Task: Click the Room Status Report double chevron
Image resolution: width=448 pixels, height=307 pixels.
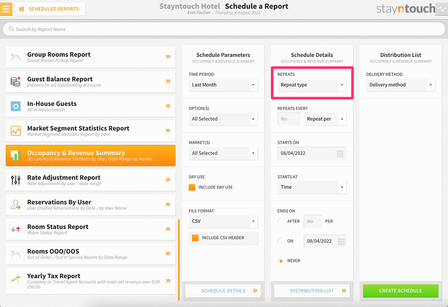Action: click(168, 229)
